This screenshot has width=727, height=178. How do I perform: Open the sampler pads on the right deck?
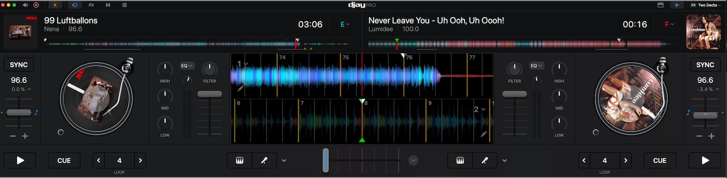pos(460,160)
